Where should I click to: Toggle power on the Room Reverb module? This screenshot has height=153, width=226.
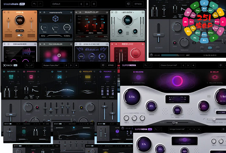pos(71,13)
